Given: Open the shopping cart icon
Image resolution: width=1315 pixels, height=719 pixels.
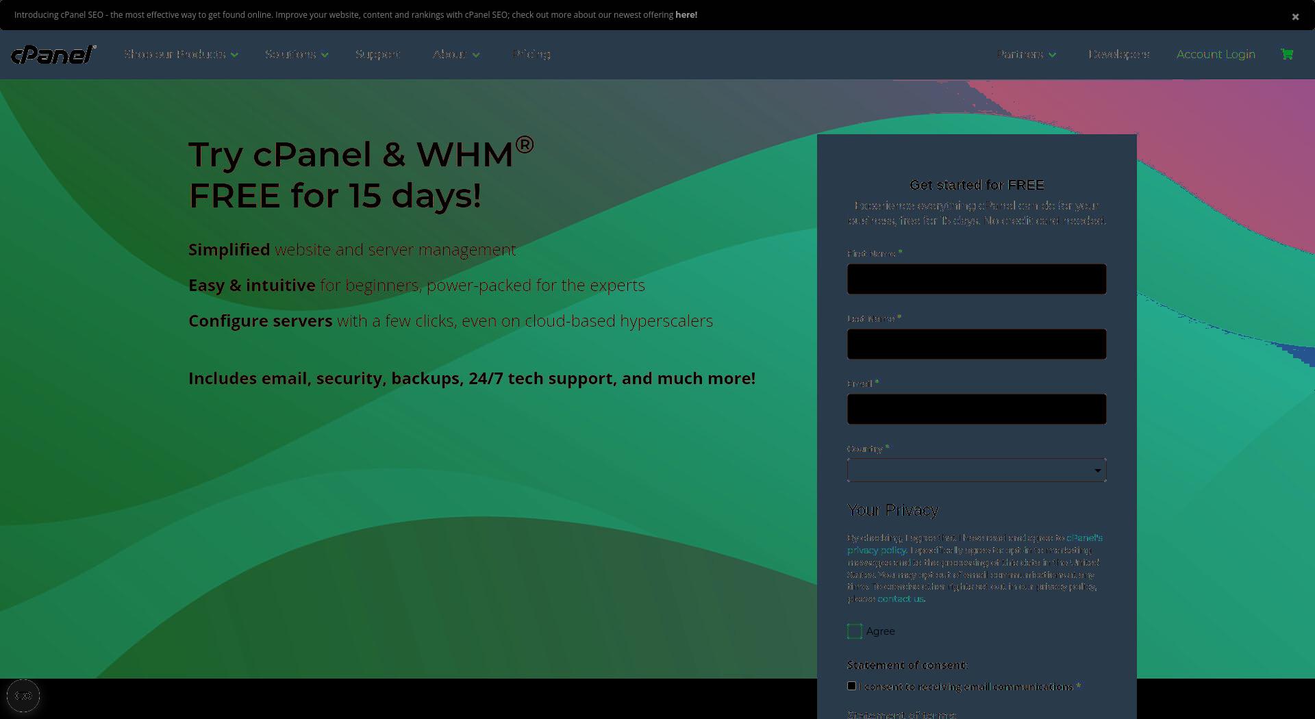Looking at the screenshot, I should [x=1287, y=54].
